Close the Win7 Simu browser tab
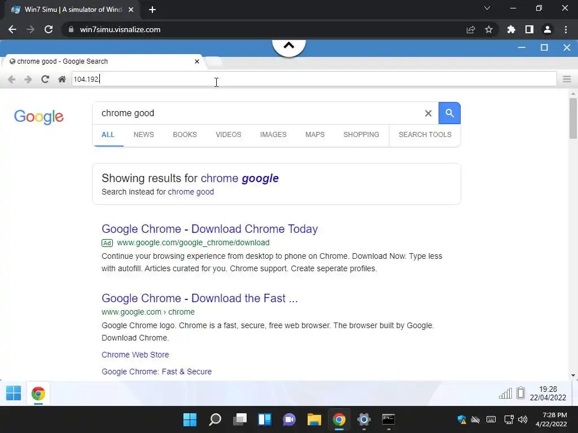This screenshot has width=578, height=433. coord(130,10)
